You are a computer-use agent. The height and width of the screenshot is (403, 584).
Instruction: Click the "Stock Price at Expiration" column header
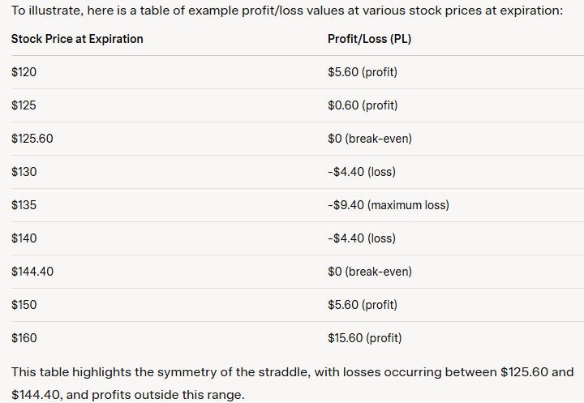point(77,39)
